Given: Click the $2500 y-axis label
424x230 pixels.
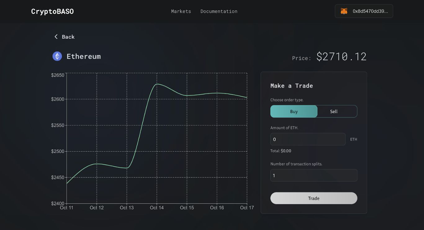Looking at the screenshot, I should 58,151.
